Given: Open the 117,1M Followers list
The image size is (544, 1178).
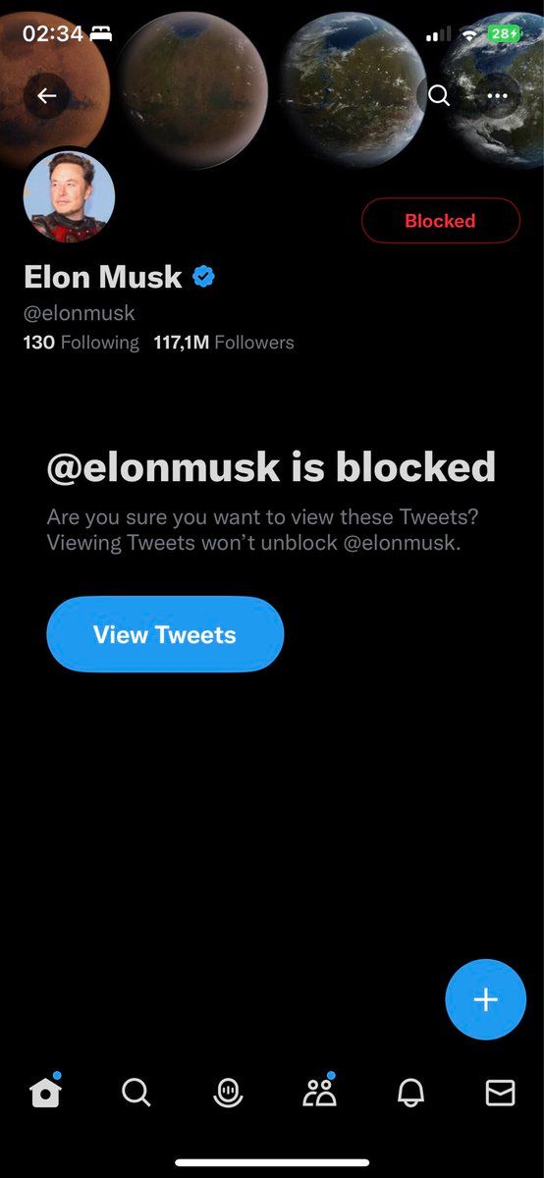Looking at the screenshot, I should [224, 343].
